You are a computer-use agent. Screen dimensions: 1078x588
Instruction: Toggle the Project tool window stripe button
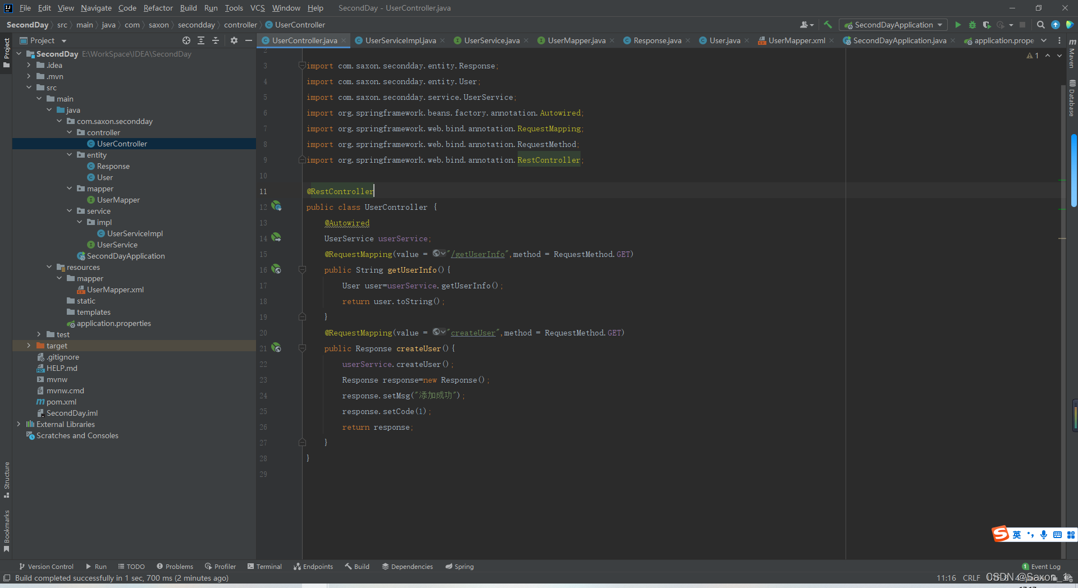point(7,52)
